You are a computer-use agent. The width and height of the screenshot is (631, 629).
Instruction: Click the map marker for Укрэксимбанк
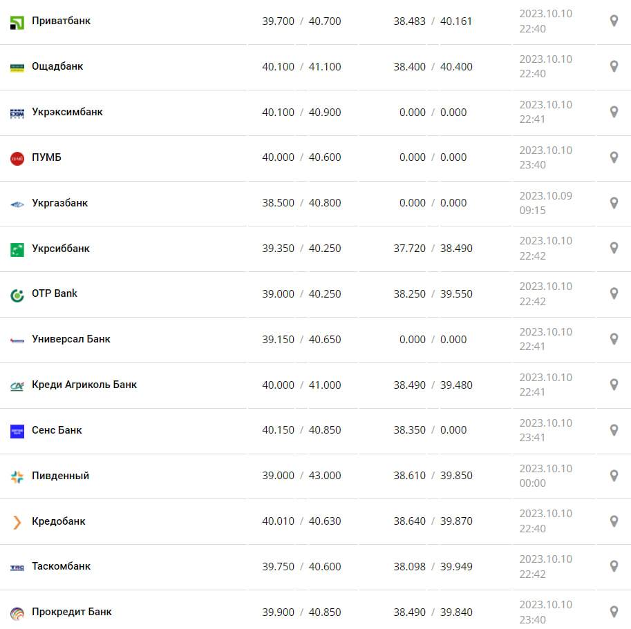[613, 112]
